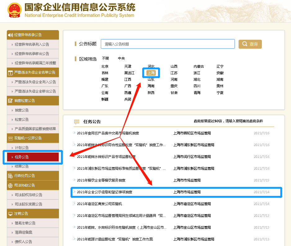Click arrow before 2021年能效水效标识符合性监督检查 notice

(x=74, y=145)
